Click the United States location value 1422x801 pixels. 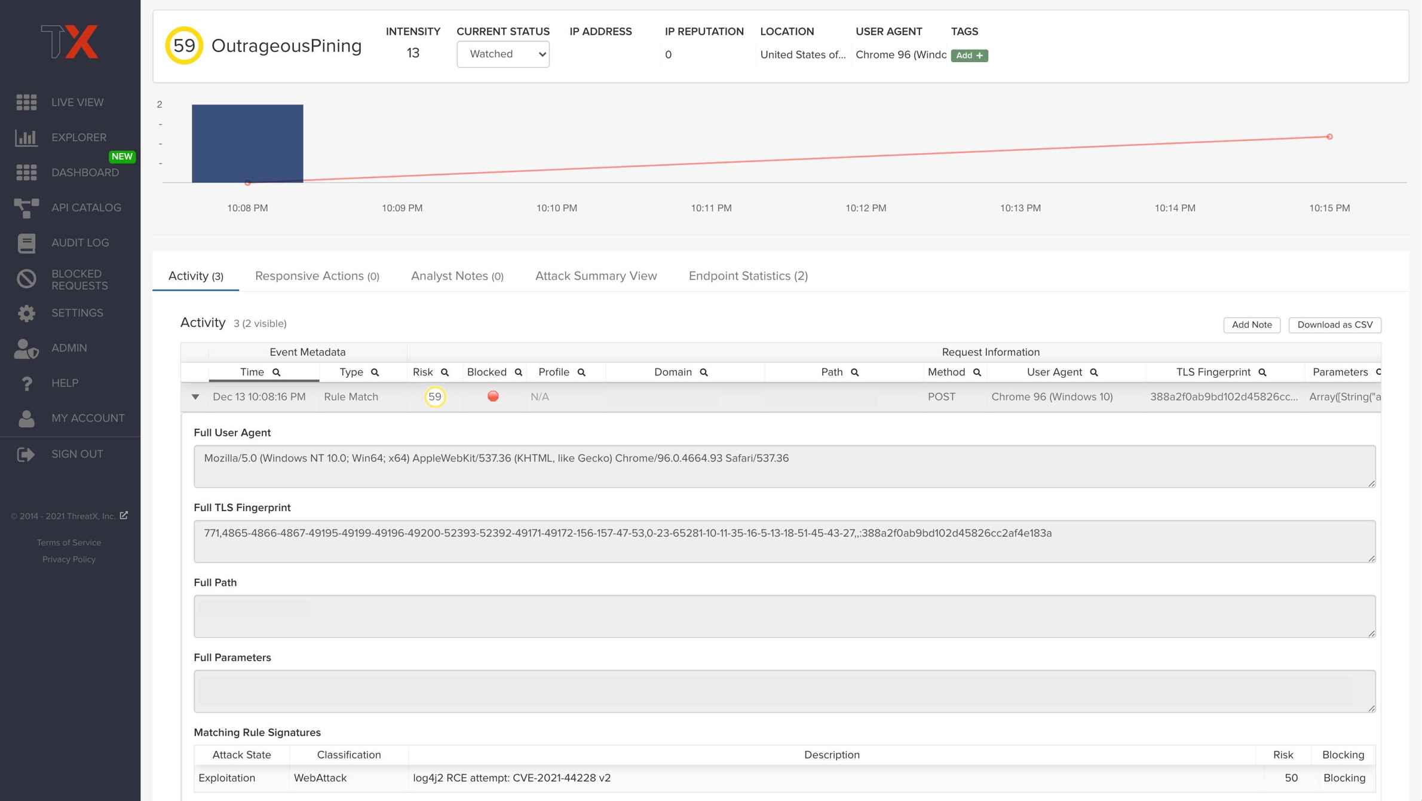[x=802, y=54]
